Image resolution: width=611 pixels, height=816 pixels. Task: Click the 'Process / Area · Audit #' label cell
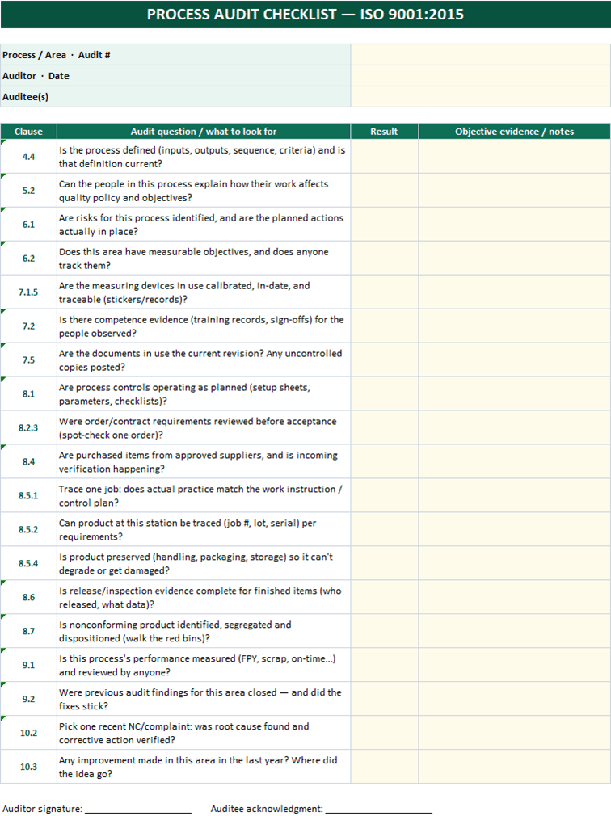pyautogui.click(x=175, y=55)
